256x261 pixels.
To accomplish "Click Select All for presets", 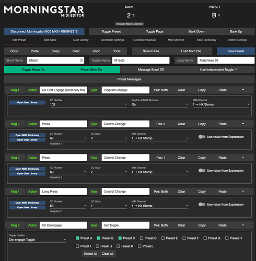I will (x=90, y=254).
